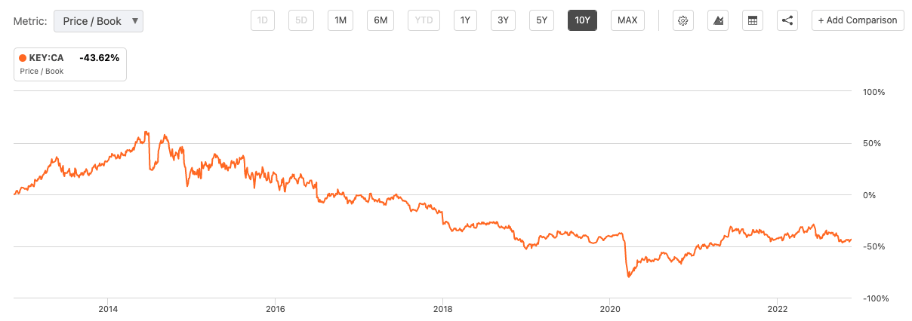Show MAX time range
Screen dimensions: 912x321
click(x=627, y=20)
